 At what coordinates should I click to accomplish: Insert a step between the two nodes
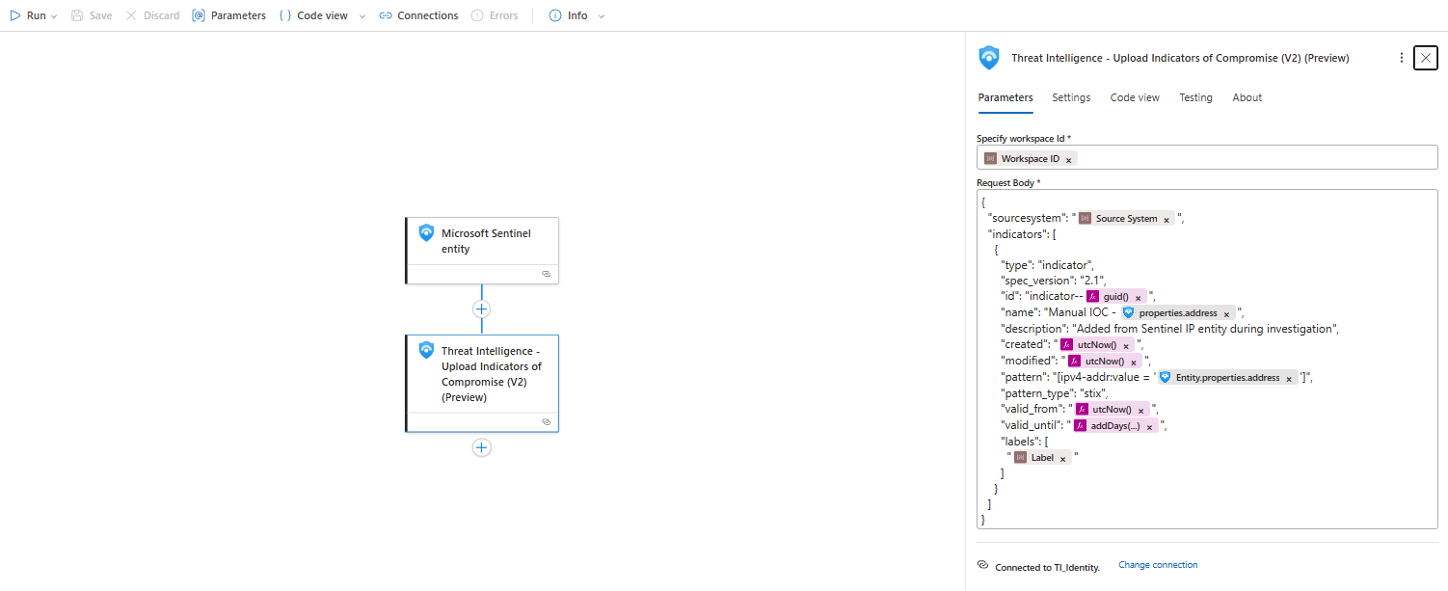482,309
